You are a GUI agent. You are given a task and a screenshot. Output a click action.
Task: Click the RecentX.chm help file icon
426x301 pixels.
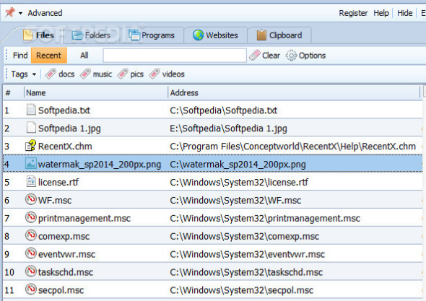coord(31,146)
